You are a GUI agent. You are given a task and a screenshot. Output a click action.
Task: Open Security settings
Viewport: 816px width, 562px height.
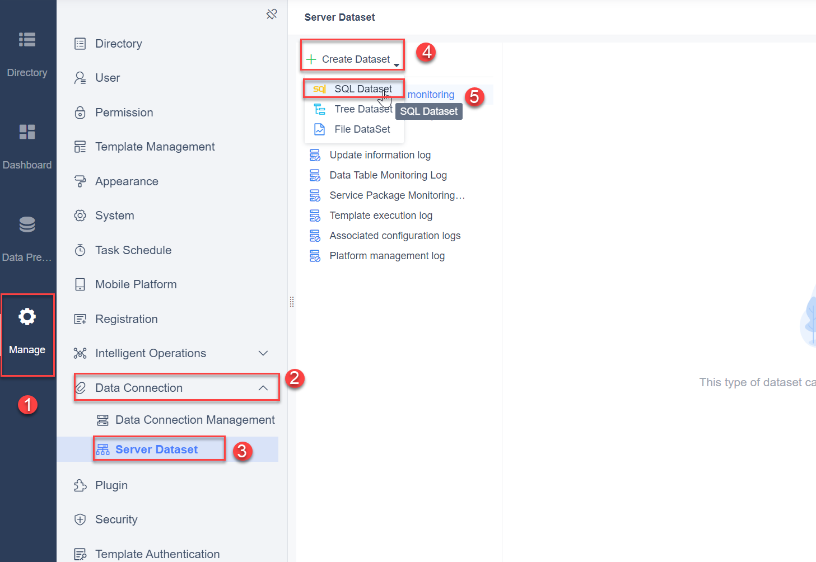tap(116, 519)
